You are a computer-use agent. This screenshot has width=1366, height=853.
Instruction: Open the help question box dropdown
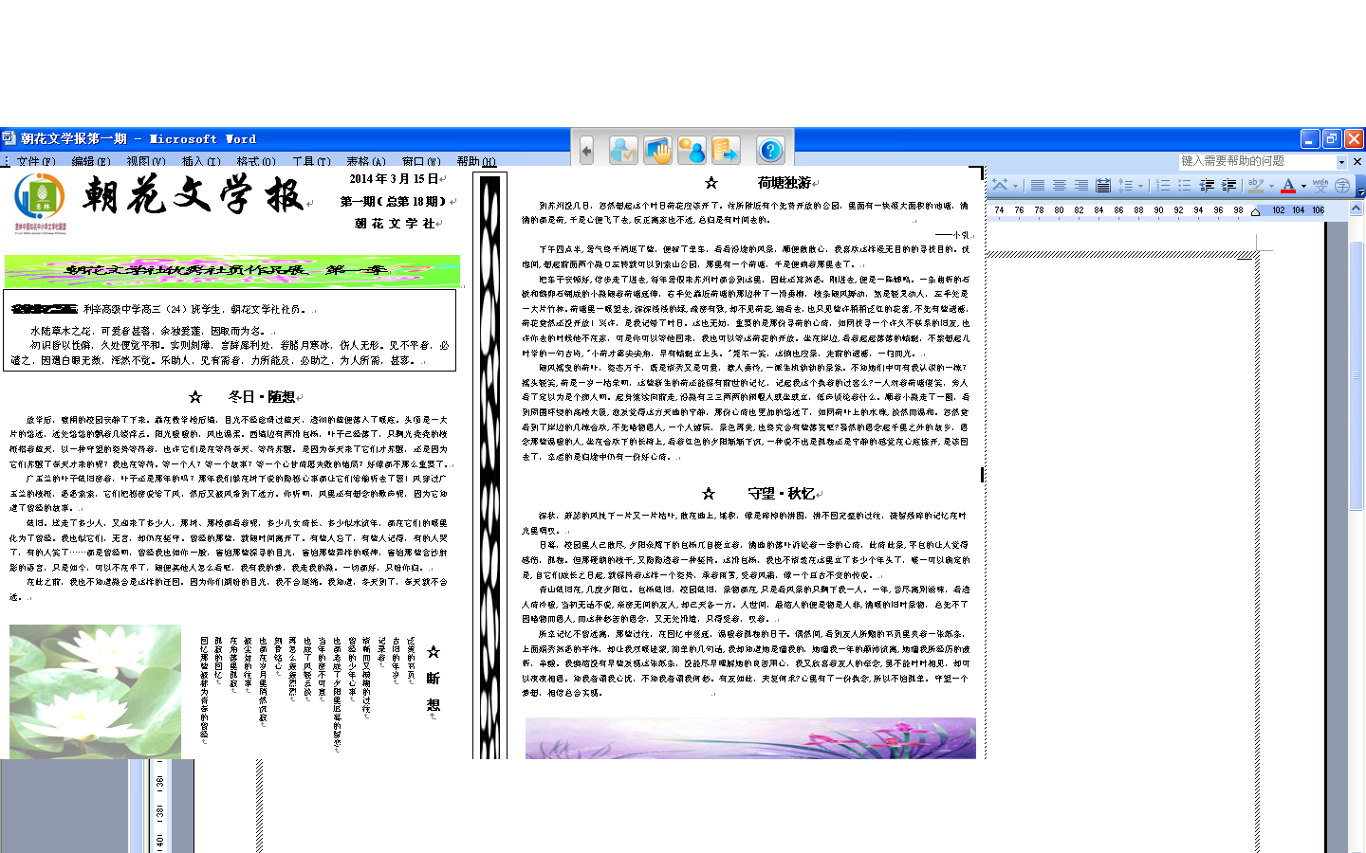[x=1341, y=161]
